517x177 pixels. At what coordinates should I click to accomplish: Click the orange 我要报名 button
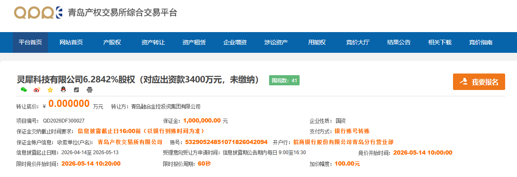coord(479,82)
